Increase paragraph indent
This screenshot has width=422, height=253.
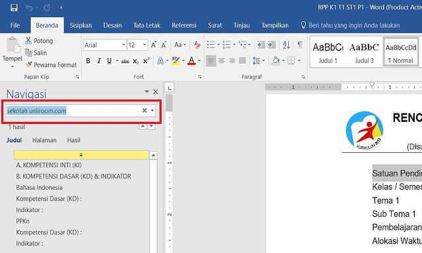point(272,45)
